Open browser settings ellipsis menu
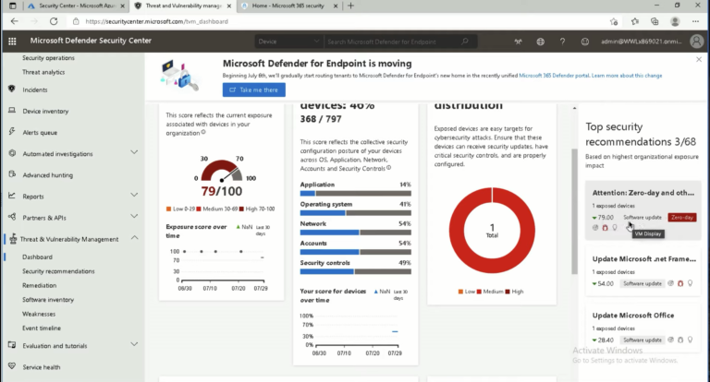 coord(695,21)
